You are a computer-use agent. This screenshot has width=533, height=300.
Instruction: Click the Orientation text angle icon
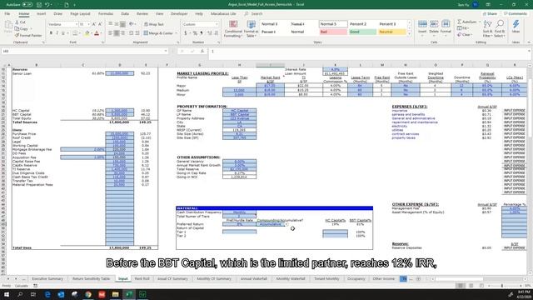coord(132,24)
